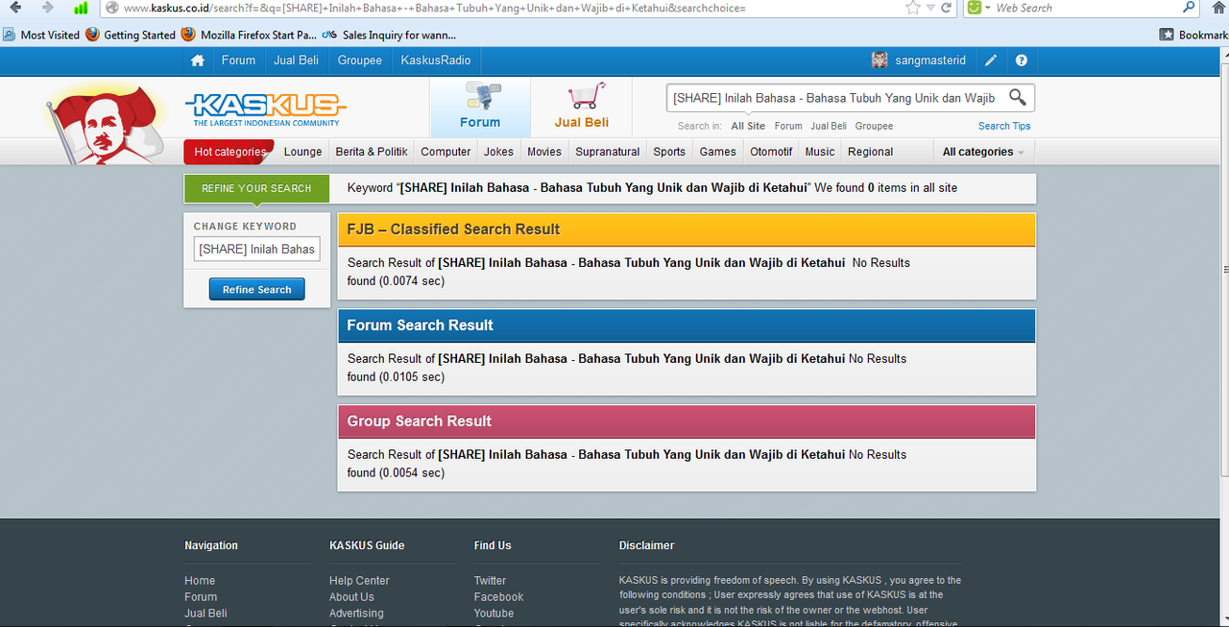Click the Forum Search Result header

pos(687,326)
